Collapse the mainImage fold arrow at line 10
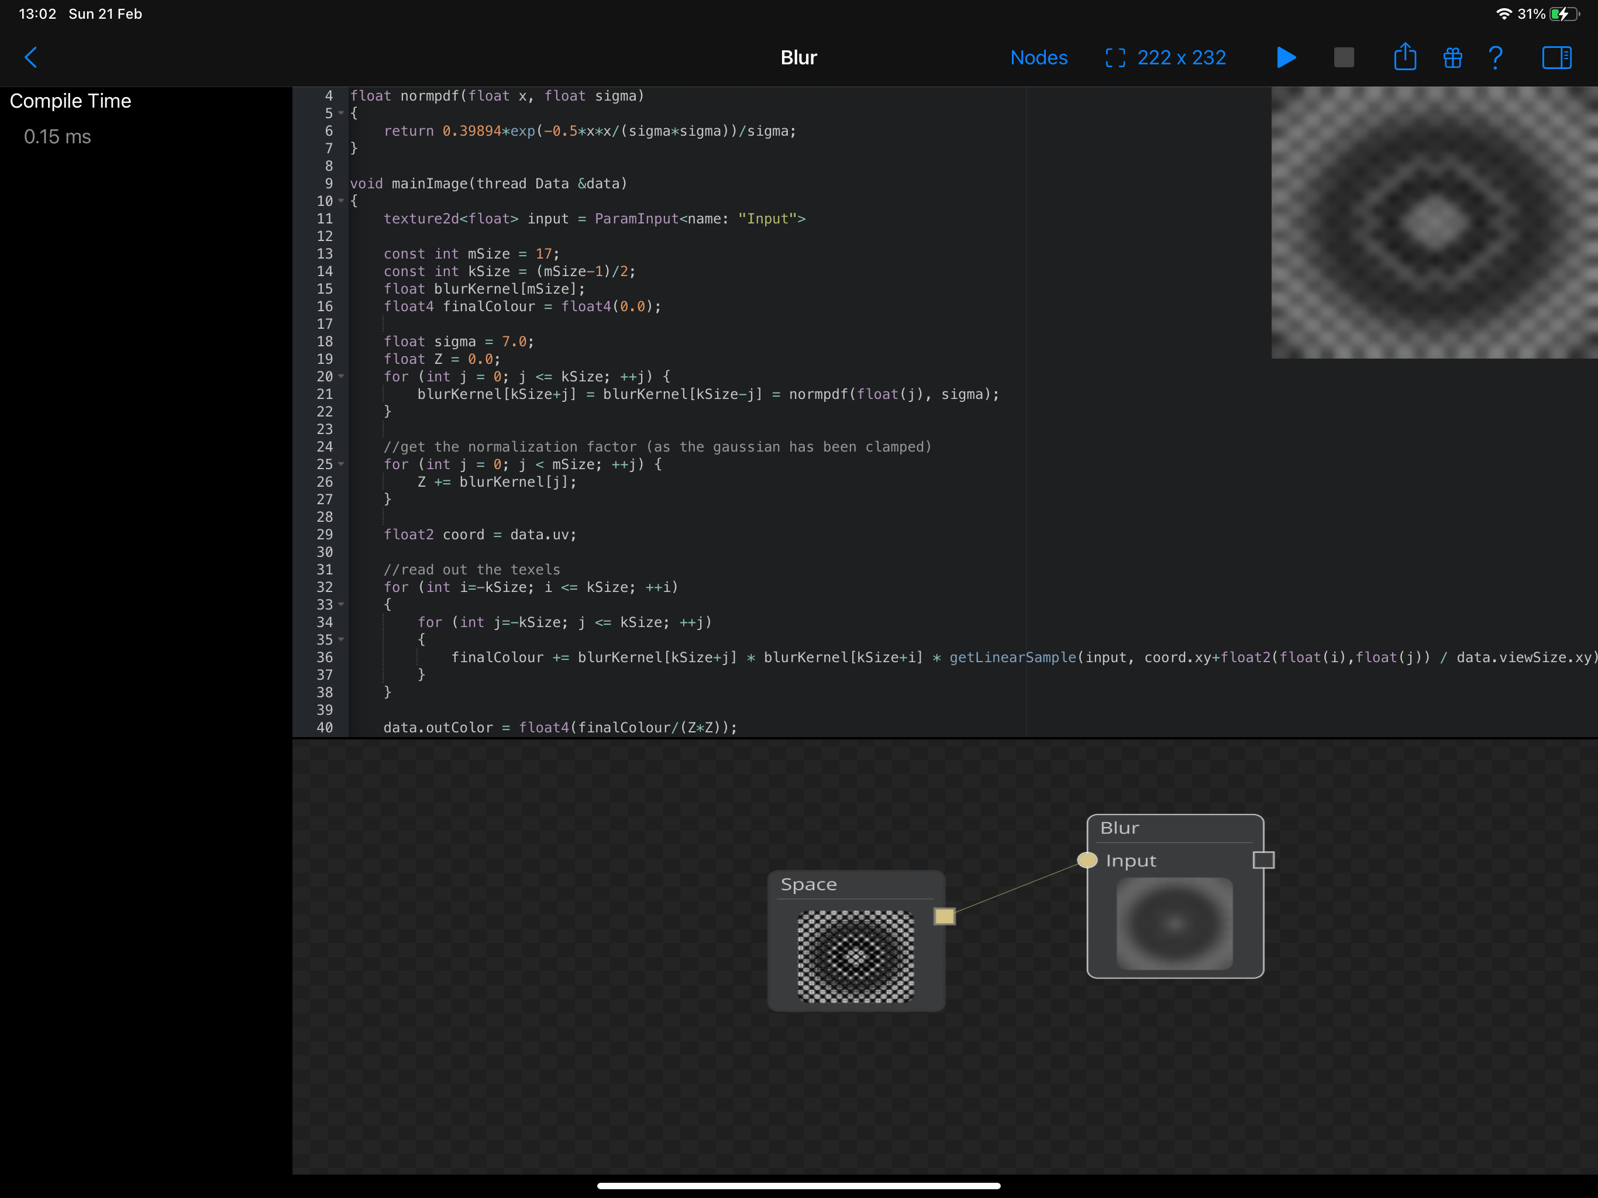 pyautogui.click(x=341, y=201)
